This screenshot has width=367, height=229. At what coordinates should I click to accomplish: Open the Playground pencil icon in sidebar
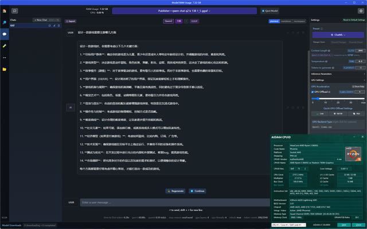(x=4, y=46)
